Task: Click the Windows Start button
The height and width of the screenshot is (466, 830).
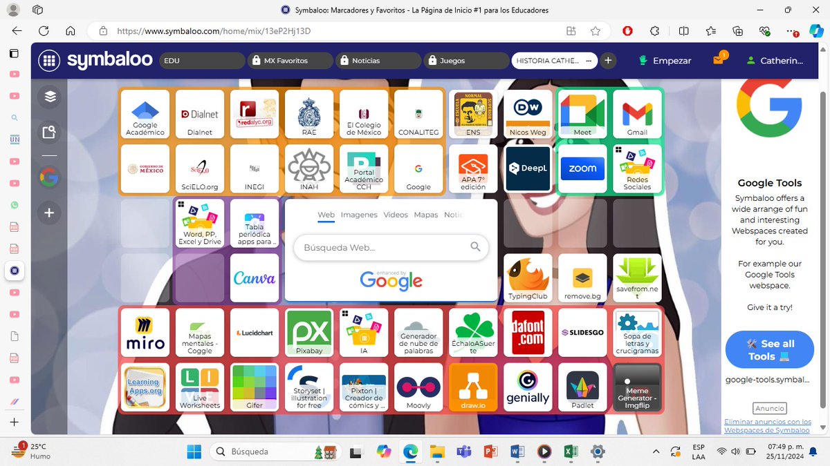Action: point(194,452)
